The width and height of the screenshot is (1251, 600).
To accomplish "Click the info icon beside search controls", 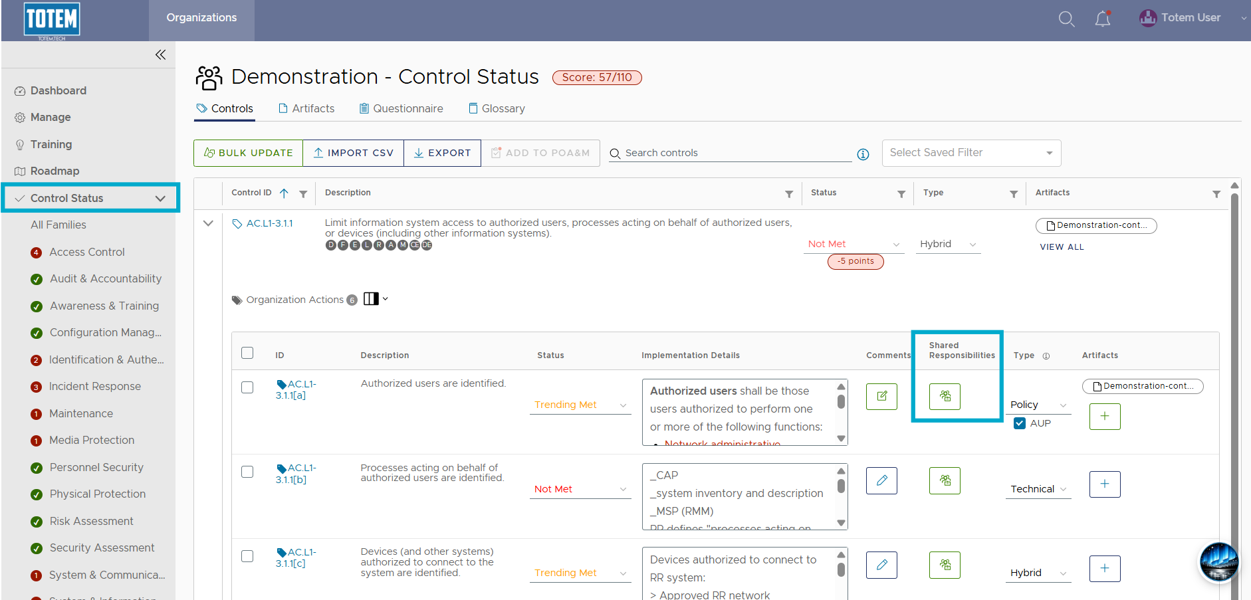I will pos(863,154).
